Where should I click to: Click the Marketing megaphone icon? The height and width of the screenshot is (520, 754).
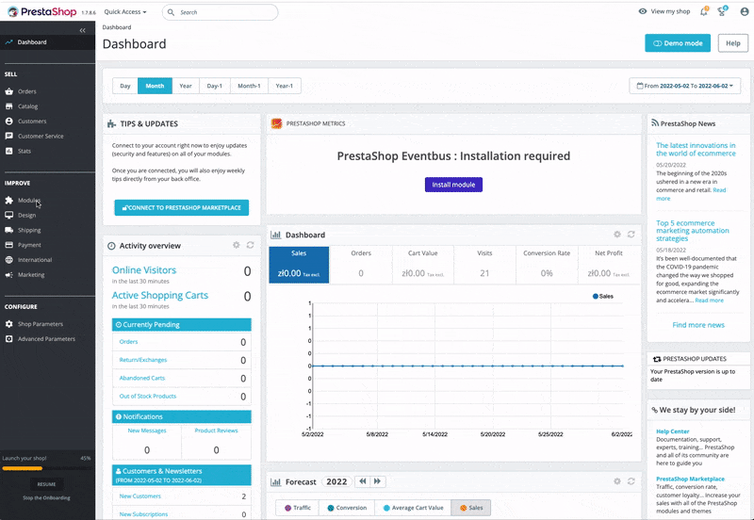(8, 275)
